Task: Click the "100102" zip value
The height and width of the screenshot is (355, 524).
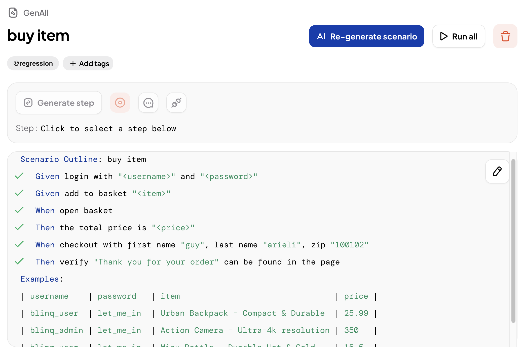Action: 350,245
